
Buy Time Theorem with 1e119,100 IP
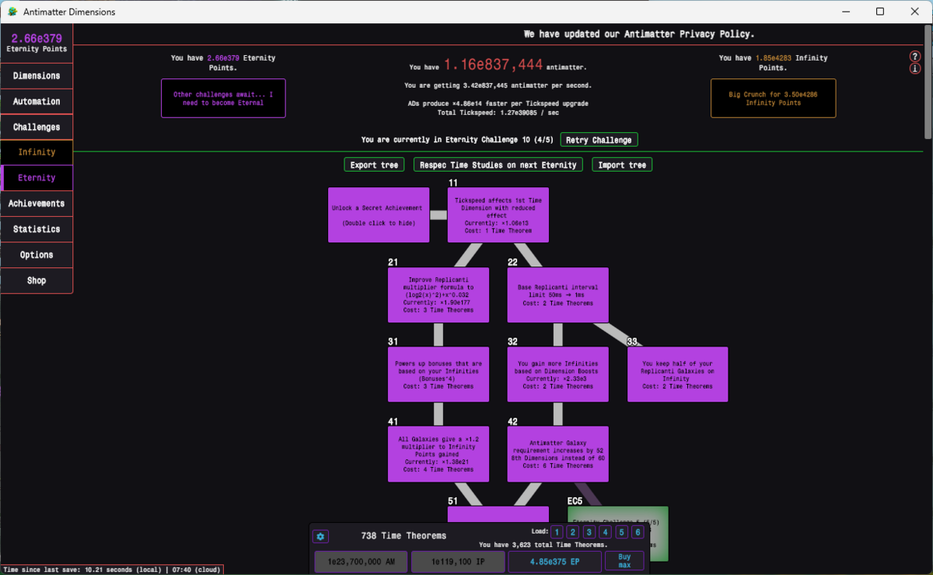click(457, 561)
